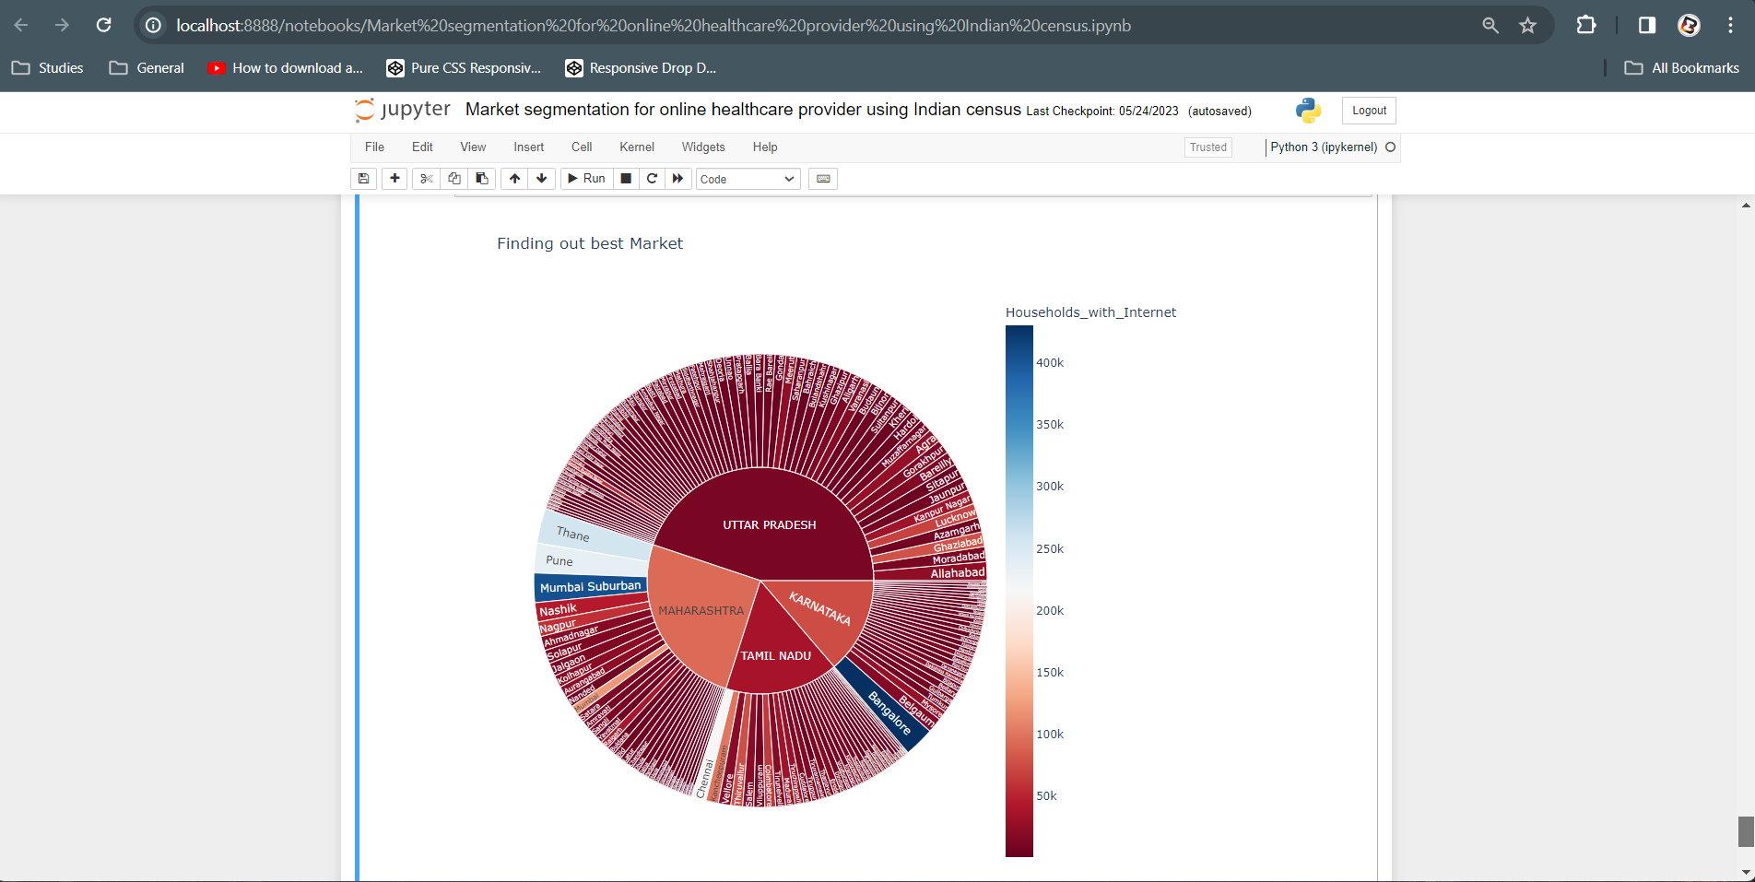This screenshot has height=882, width=1755.
Task: Open the Edit menu
Action: [422, 147]
